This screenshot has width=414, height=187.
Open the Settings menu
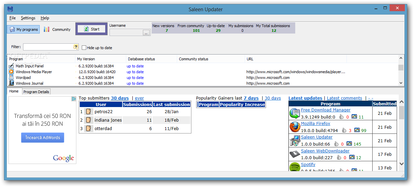(x=28, y=18)
